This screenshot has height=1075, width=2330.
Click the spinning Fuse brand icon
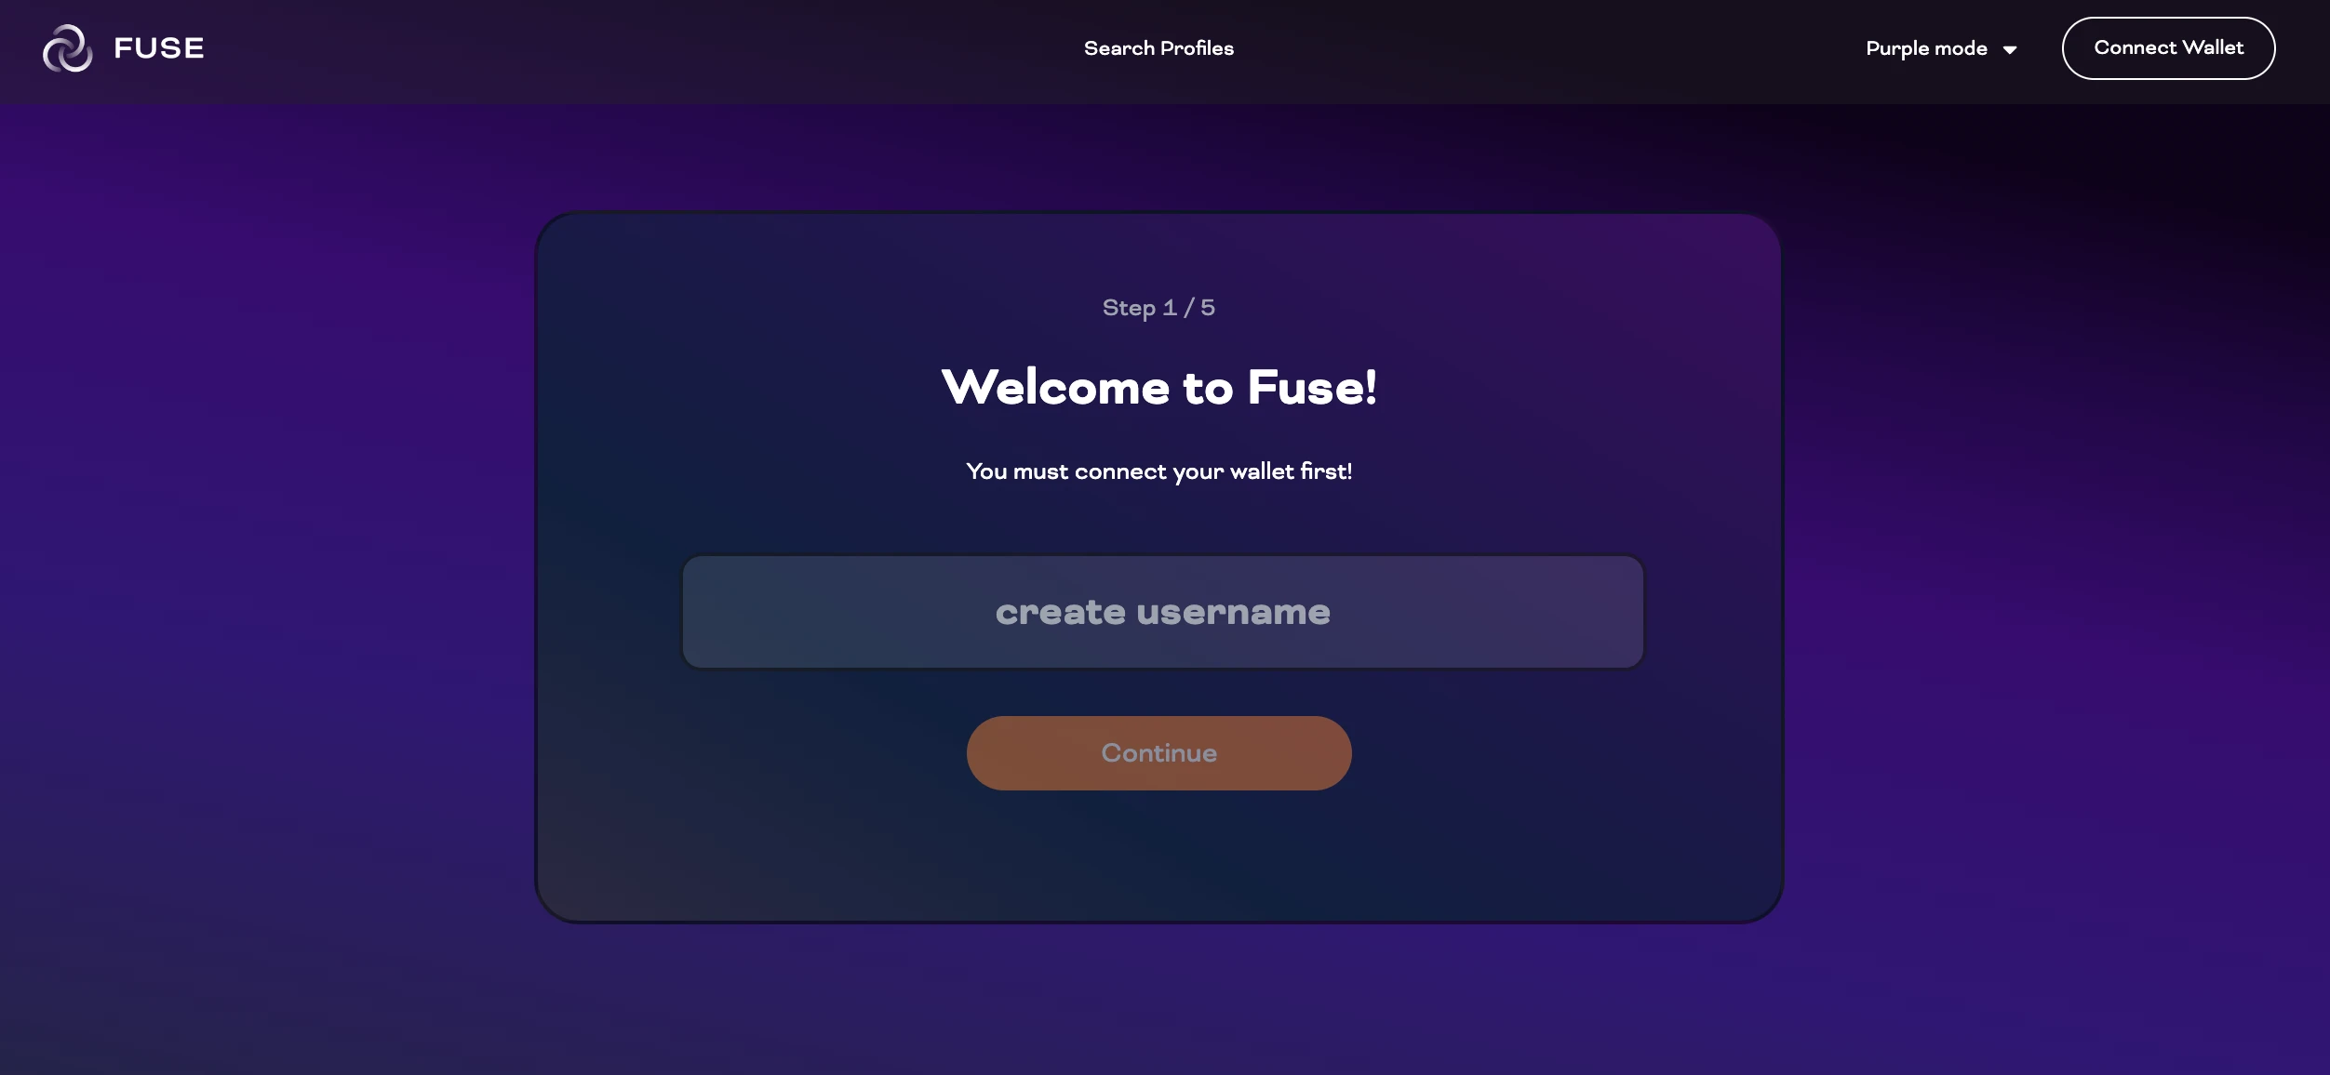(x=67, y=46)
